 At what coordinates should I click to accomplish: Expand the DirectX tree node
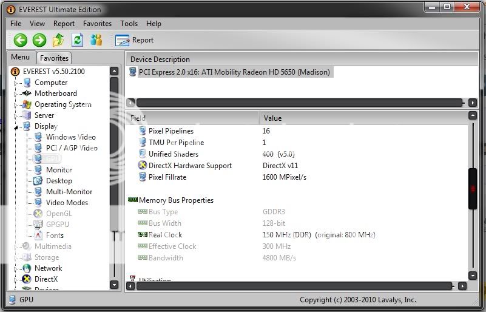(x=15, y=279)
